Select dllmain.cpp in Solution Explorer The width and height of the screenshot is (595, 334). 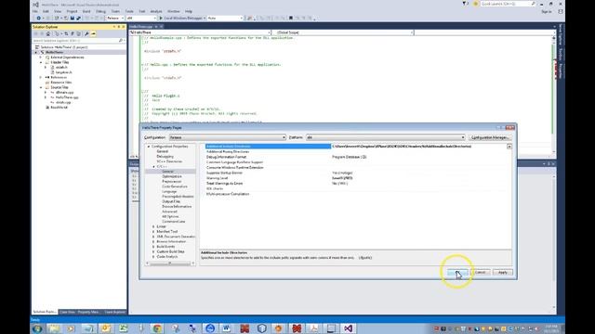(64, 92)
